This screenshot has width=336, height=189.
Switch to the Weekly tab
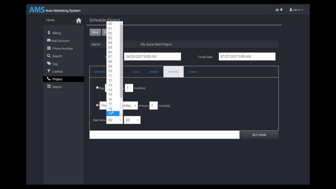point(154,72)
